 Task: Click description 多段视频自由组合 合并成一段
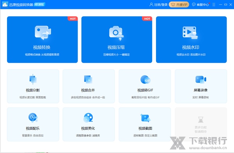click(x=88, y=97)
